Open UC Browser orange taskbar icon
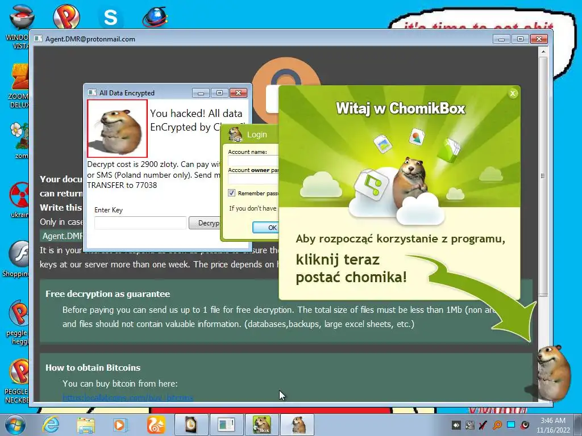This screenshot has height=436, width=582. [156, 425]
